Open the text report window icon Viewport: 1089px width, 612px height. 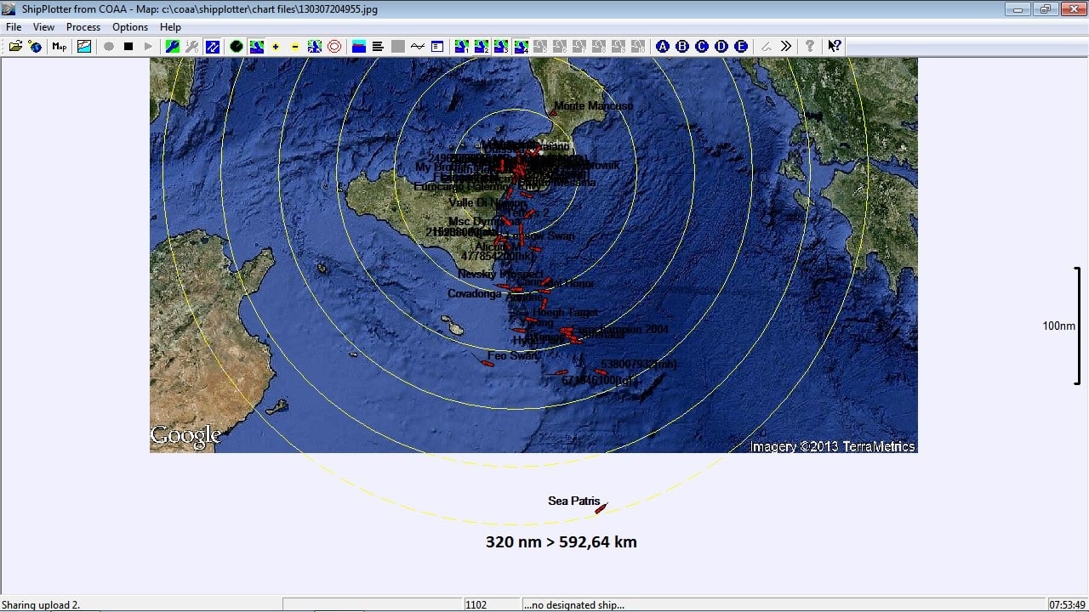pyautogui.click(x=436, y=47)
